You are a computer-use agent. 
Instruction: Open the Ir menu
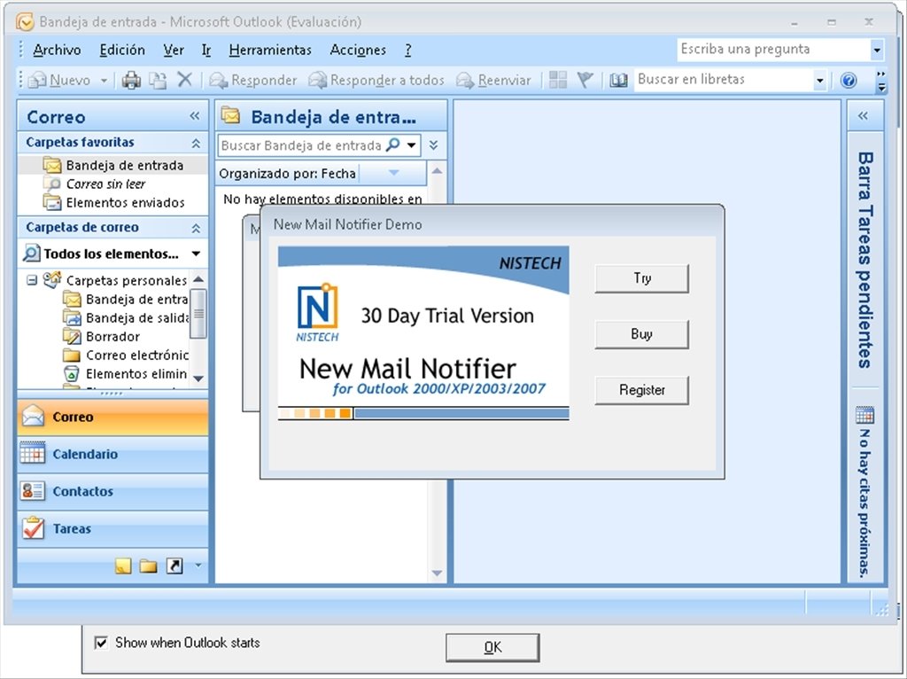[206, 50]
